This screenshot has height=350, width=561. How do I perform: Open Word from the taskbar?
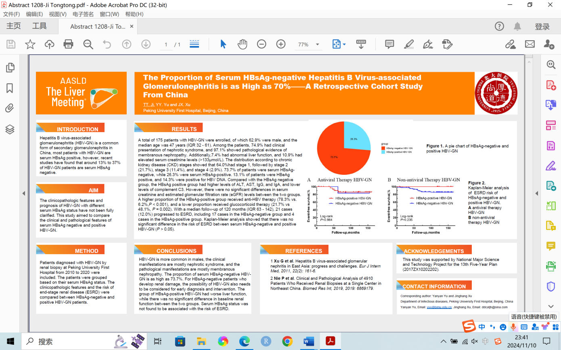309,342
